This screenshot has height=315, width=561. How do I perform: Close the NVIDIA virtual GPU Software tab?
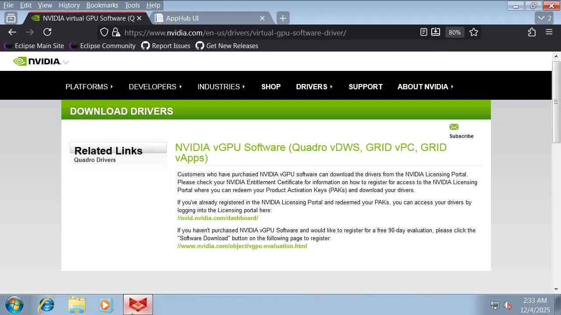click(139, 18)
